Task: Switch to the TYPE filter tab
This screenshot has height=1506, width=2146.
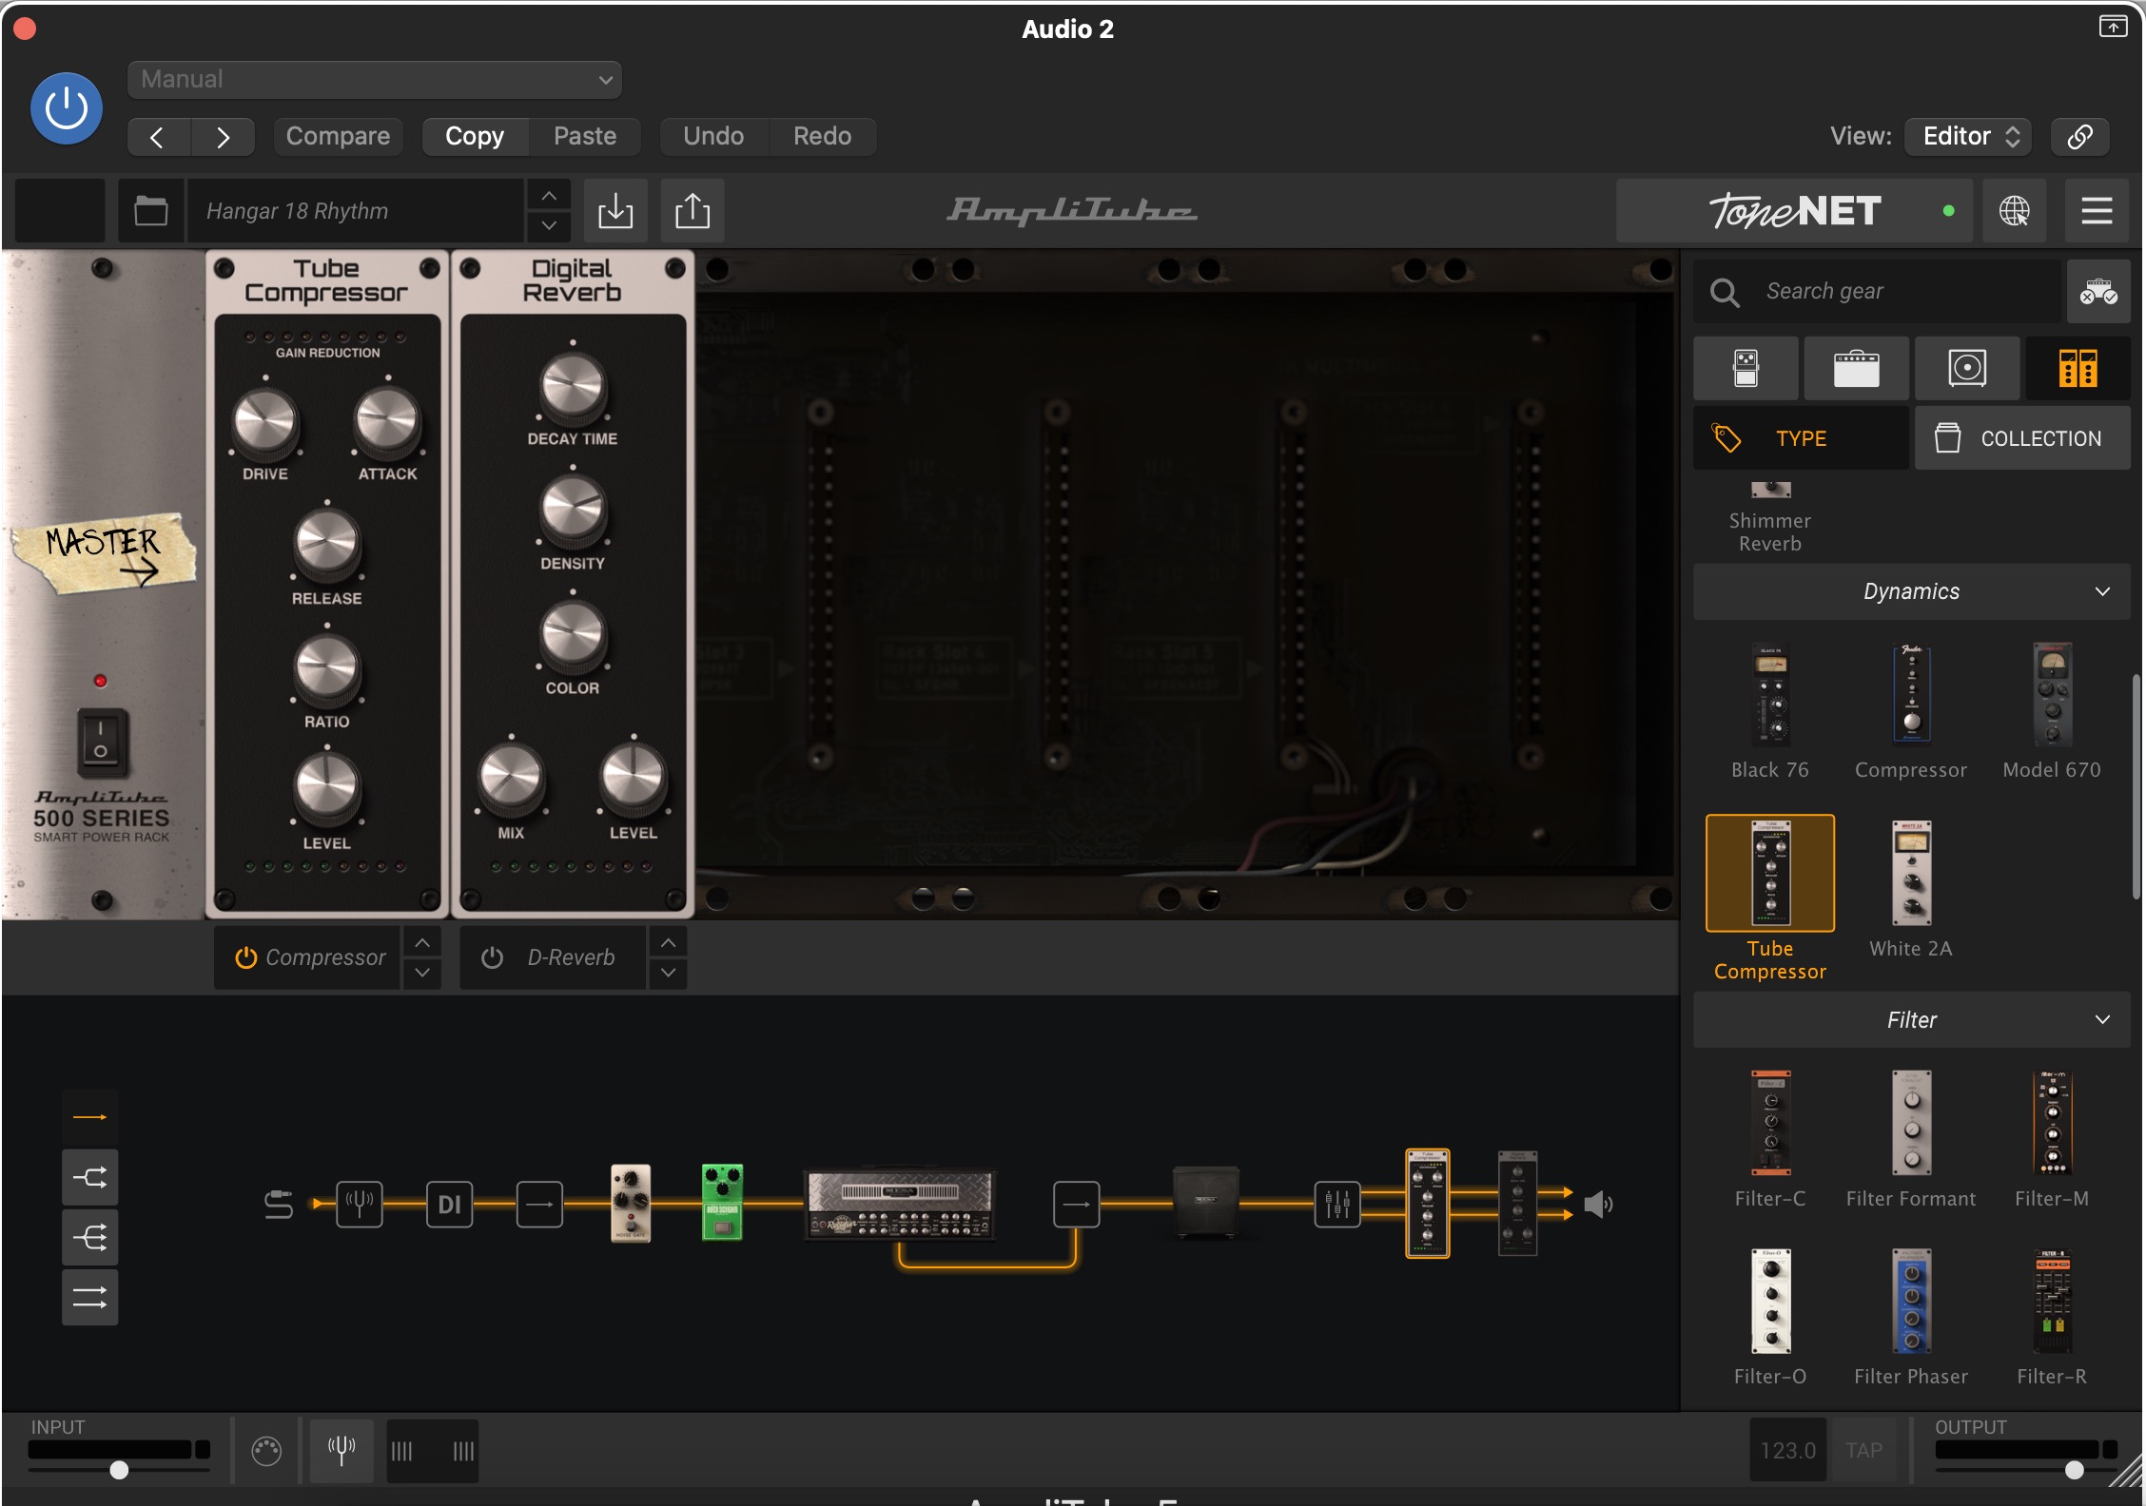Action: coord(1801,438)
